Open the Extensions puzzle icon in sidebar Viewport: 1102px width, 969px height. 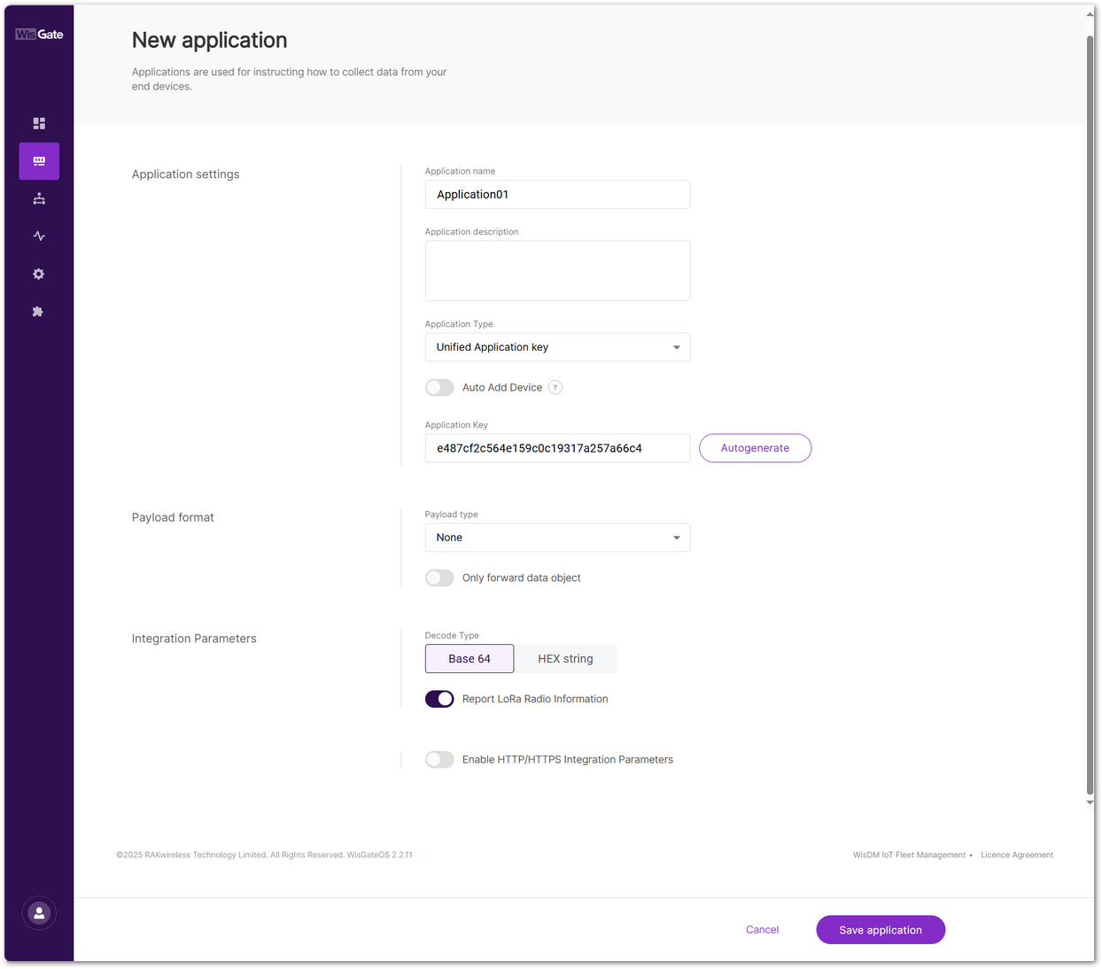coord(38,311)
